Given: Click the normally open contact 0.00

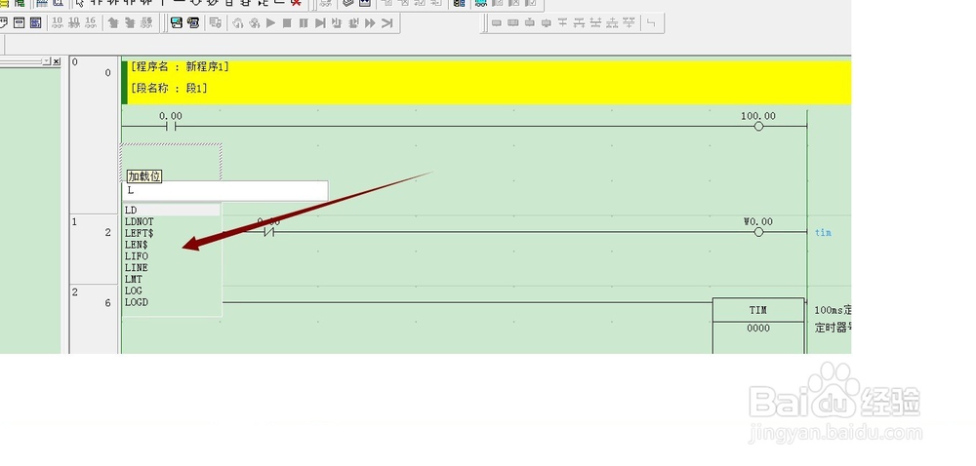Looking at the screenshot, I should 171,126.
